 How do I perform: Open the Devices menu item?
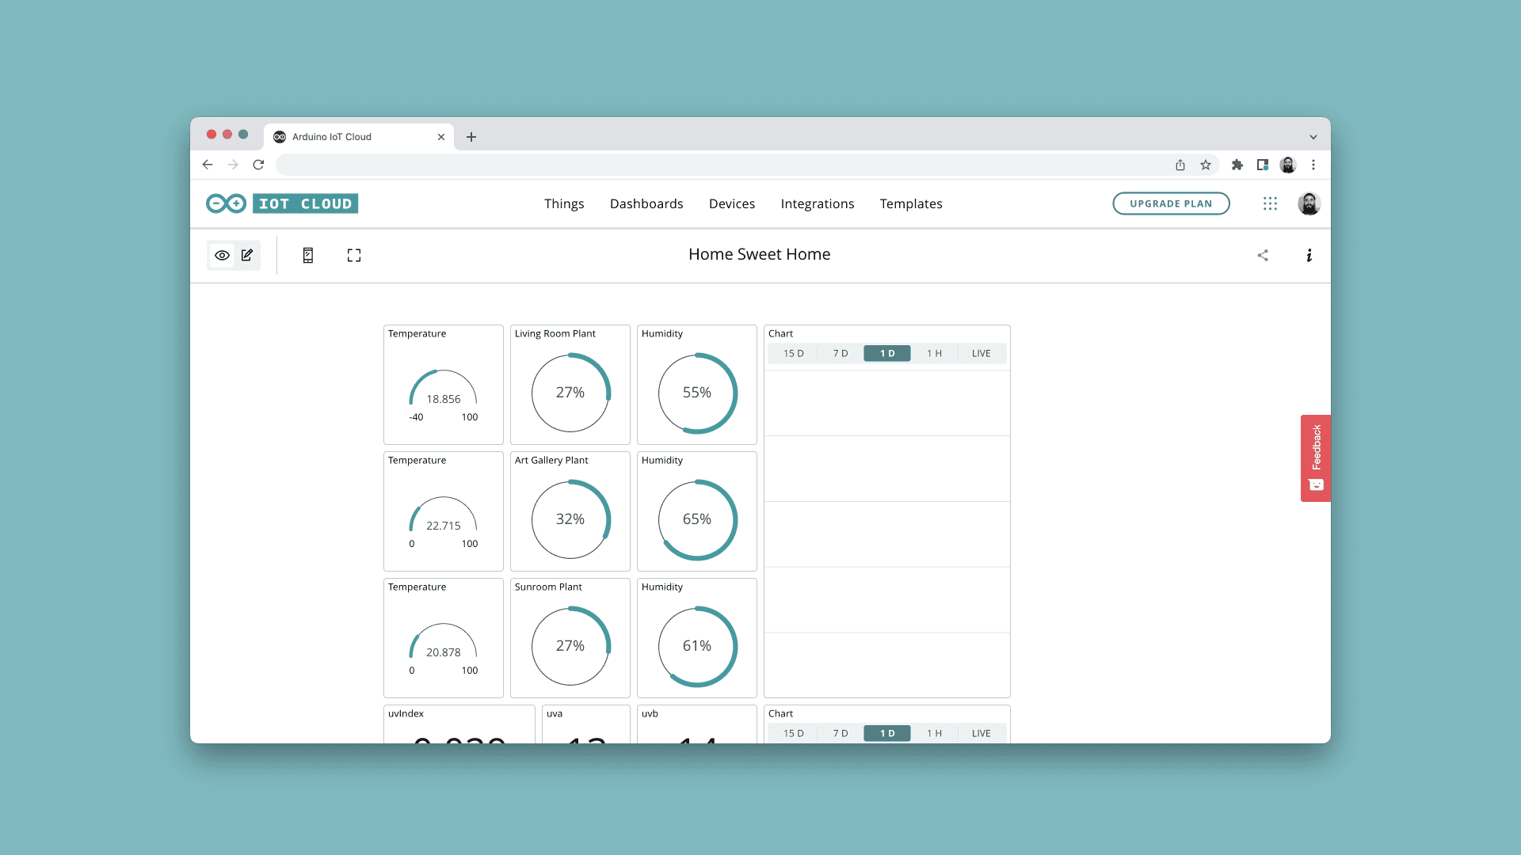[x=732, y=203]
